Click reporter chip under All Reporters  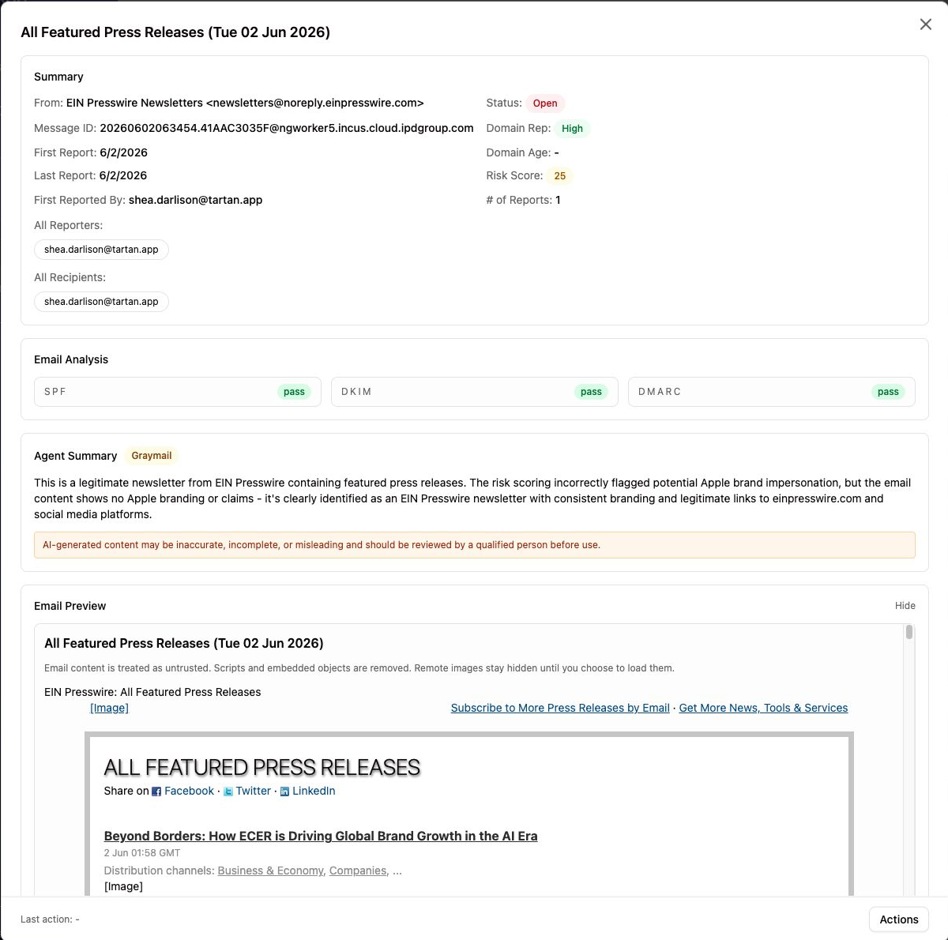click(101, 250)
